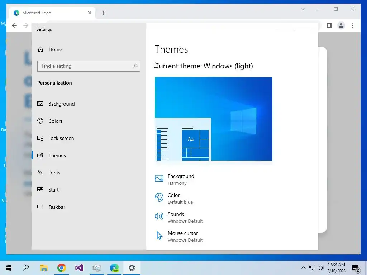The image size is (367, 275).
Task: Select Taskbar label in Personalization menu
Action: (57, 207)
